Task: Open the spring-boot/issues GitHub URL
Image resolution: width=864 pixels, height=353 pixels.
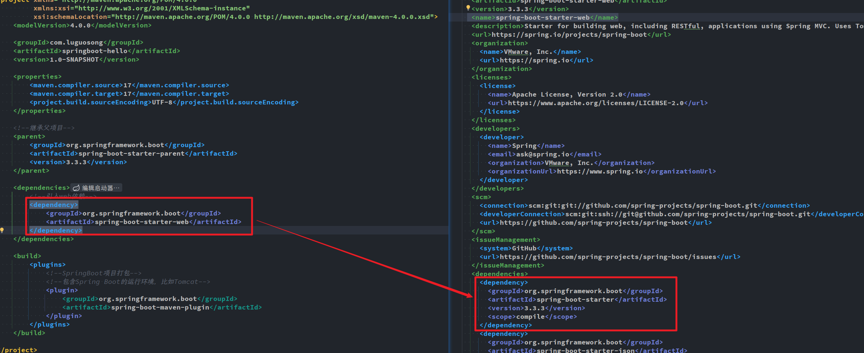Action: tap(608, 257)
